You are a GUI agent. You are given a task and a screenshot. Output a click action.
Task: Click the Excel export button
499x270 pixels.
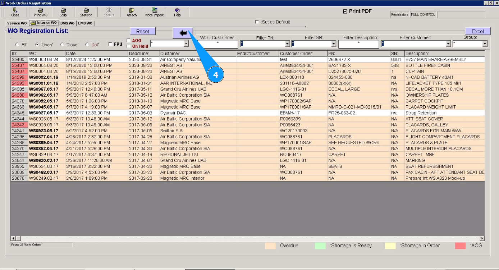click(477, 31)
